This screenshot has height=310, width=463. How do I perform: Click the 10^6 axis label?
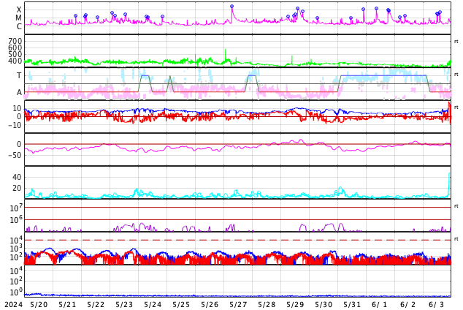(15, 220)
